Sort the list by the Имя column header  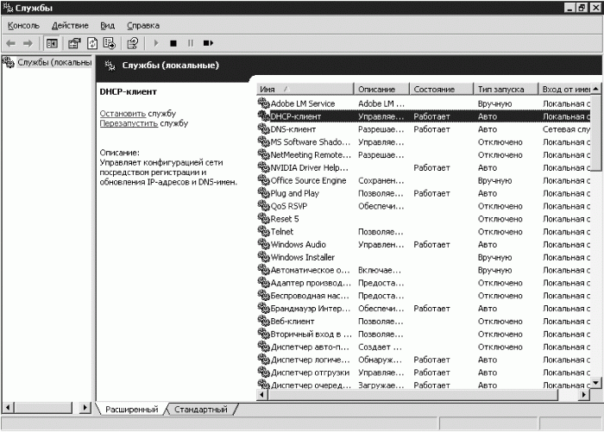[305, 90]
